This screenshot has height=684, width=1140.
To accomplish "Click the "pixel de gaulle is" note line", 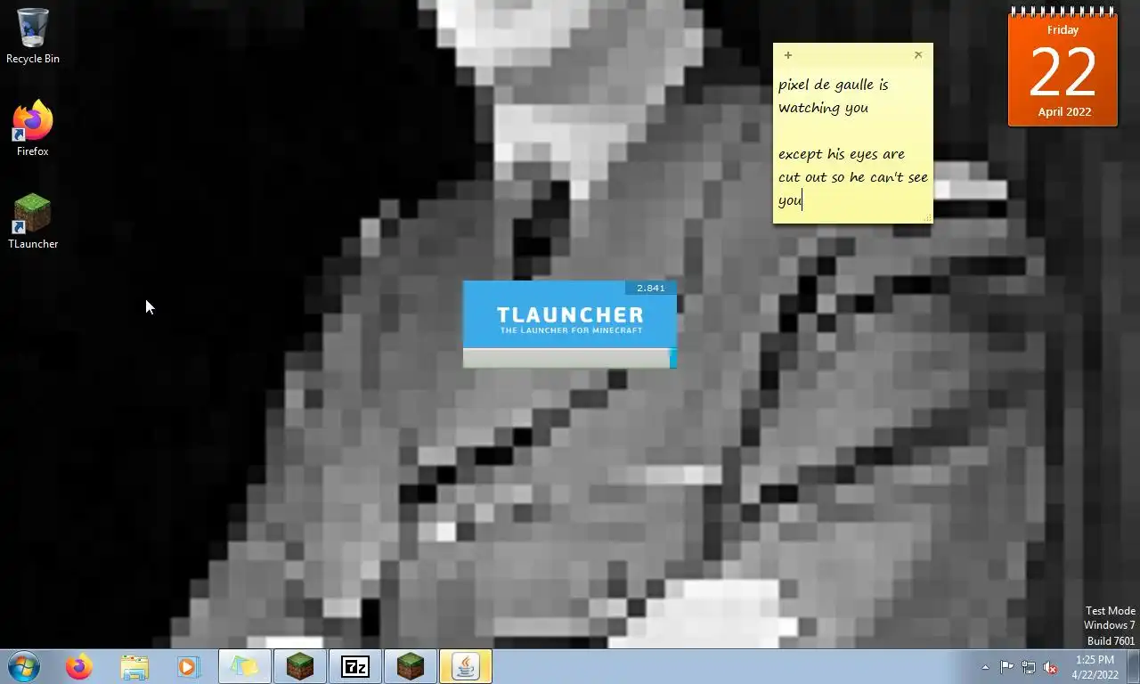I will pyautogui.click(x=833, y=85).
